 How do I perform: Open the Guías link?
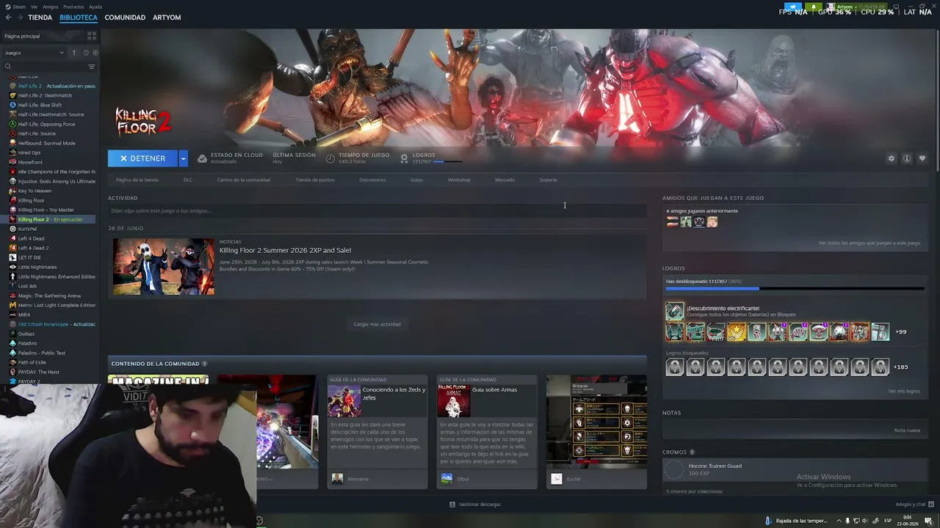[x=416, y=180]
